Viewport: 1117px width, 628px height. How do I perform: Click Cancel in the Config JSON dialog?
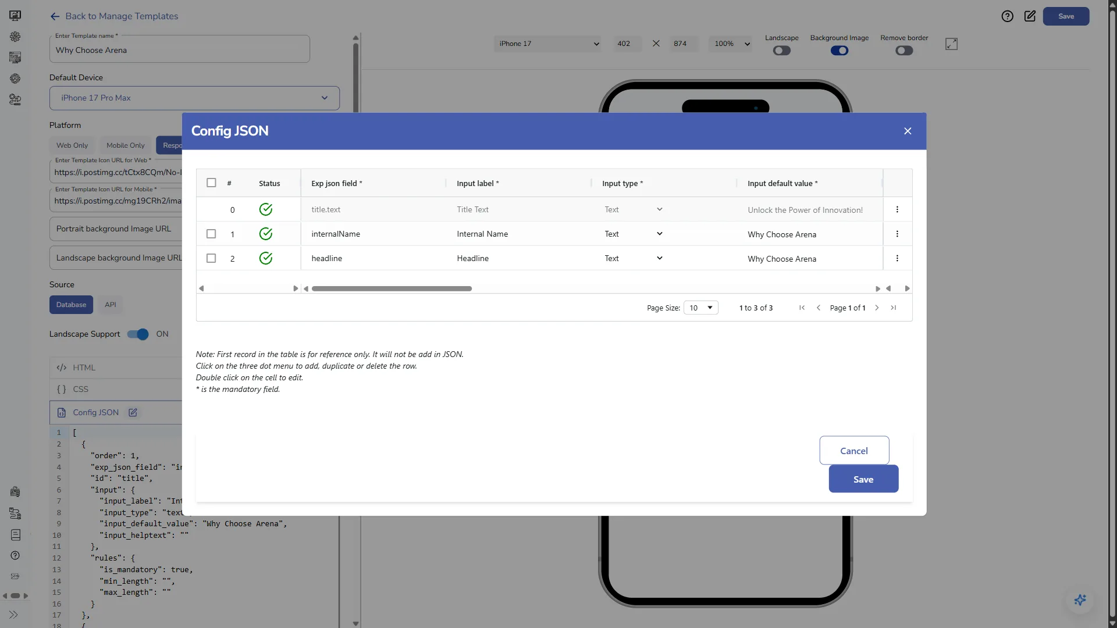click(854, 451)
